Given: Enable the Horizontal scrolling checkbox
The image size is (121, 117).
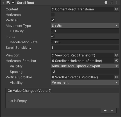Looking at the screenshot, I should (53, 15).
